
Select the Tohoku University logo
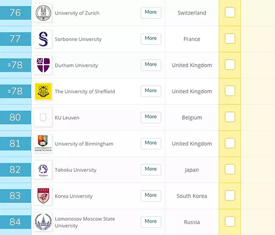tap(43, 170)
